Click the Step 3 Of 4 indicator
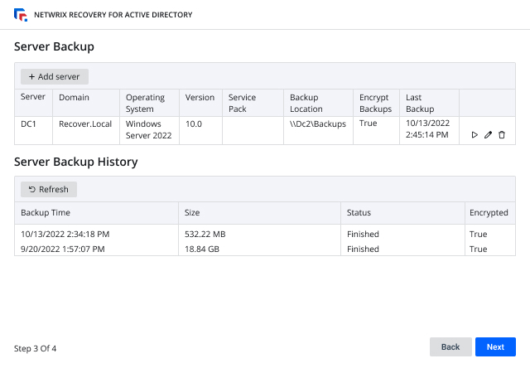This screenshot has width=530, height=373. click(x=35, y=349)
